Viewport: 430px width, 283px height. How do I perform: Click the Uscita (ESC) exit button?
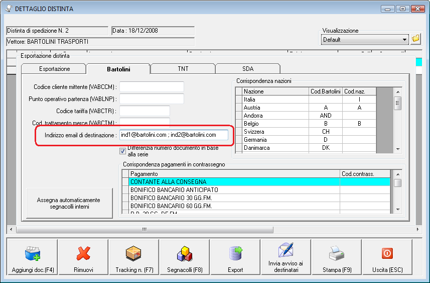pyautogui.click(x=387, y=257)
